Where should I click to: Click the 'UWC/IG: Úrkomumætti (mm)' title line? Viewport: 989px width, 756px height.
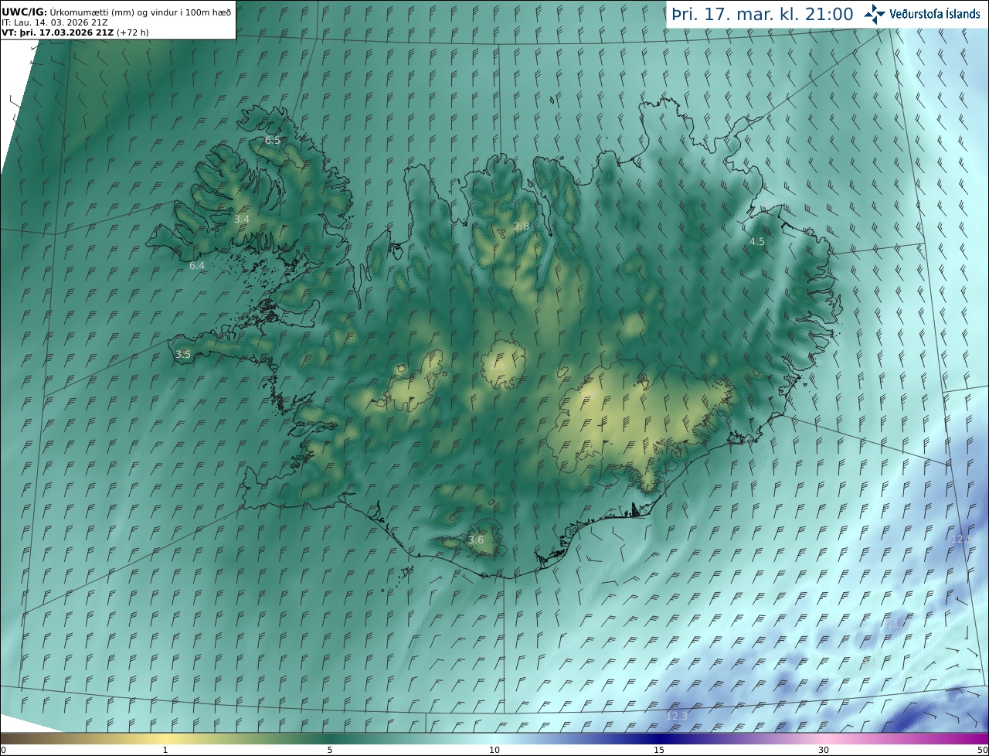coord(116,12)
